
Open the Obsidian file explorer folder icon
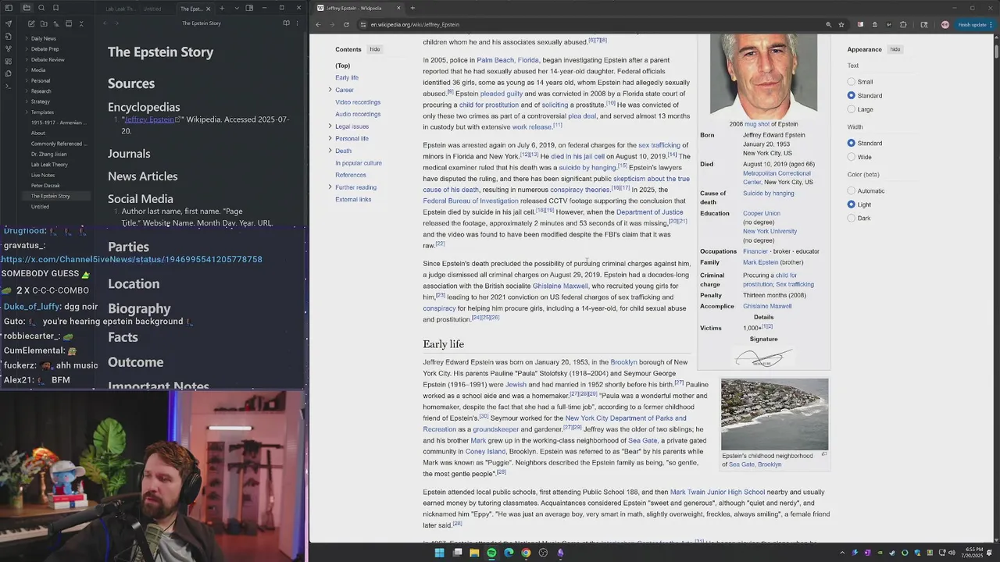[27, 8]
